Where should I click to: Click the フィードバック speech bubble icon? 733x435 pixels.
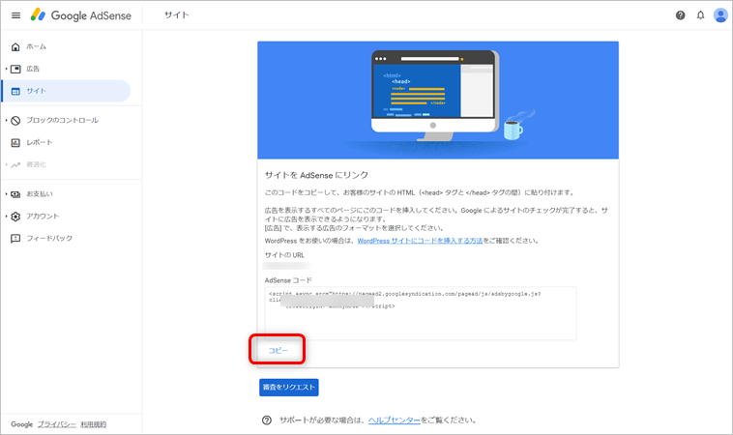click(15, 238)
